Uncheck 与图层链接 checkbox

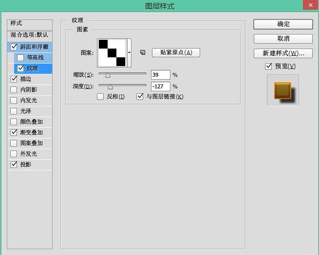click(x=140, y=97)
